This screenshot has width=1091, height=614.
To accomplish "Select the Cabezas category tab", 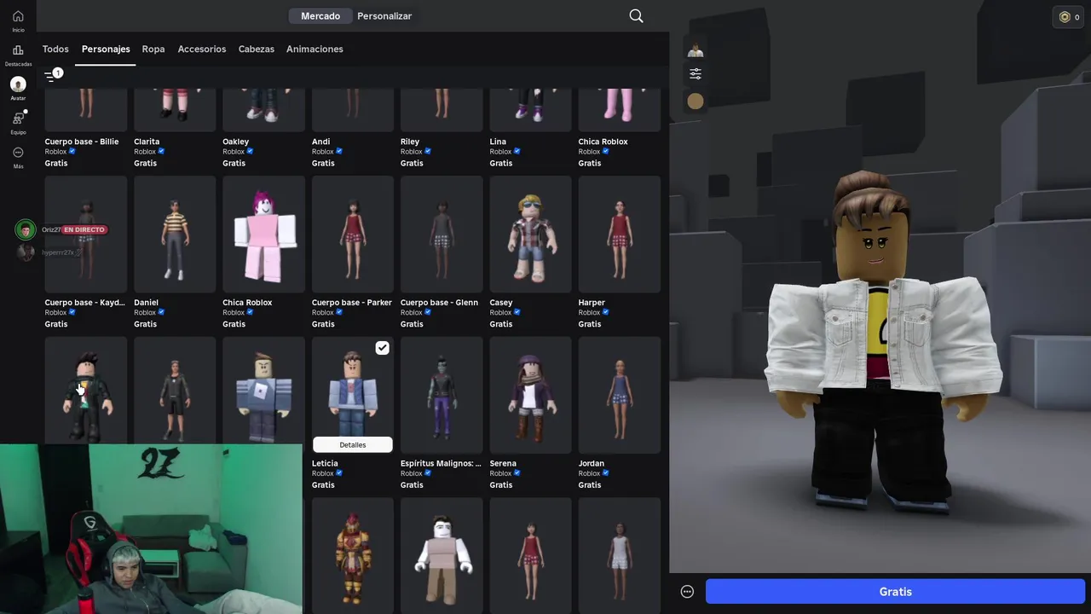I will click(257, 49).
